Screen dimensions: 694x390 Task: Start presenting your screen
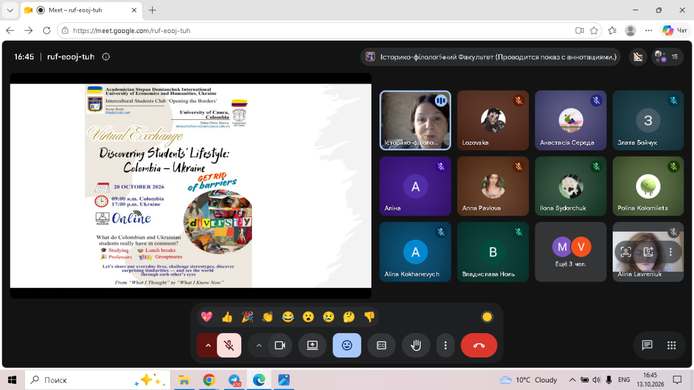pos(312,345)
